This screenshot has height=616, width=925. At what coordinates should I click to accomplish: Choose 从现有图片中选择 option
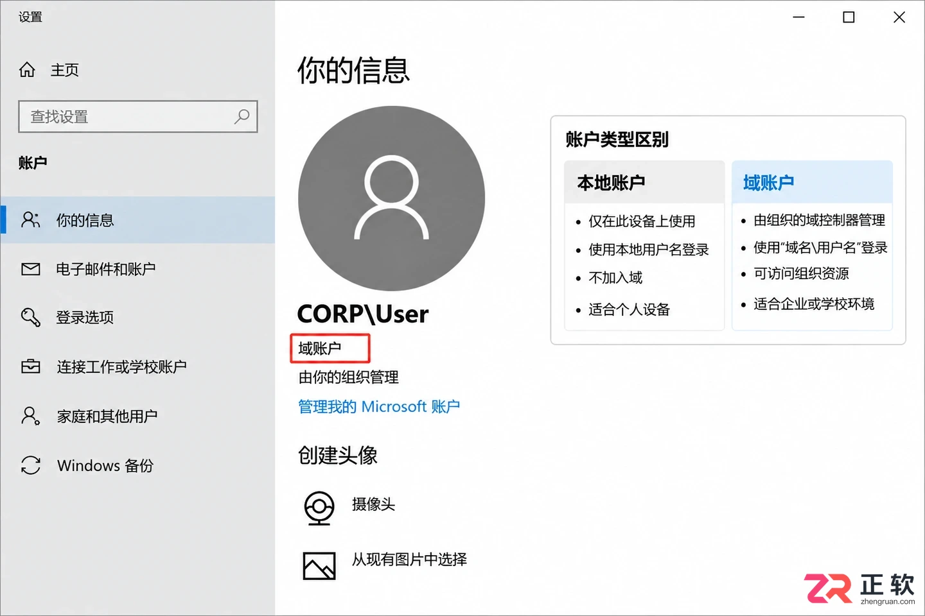pyautogui.click(x=409, y=560)
